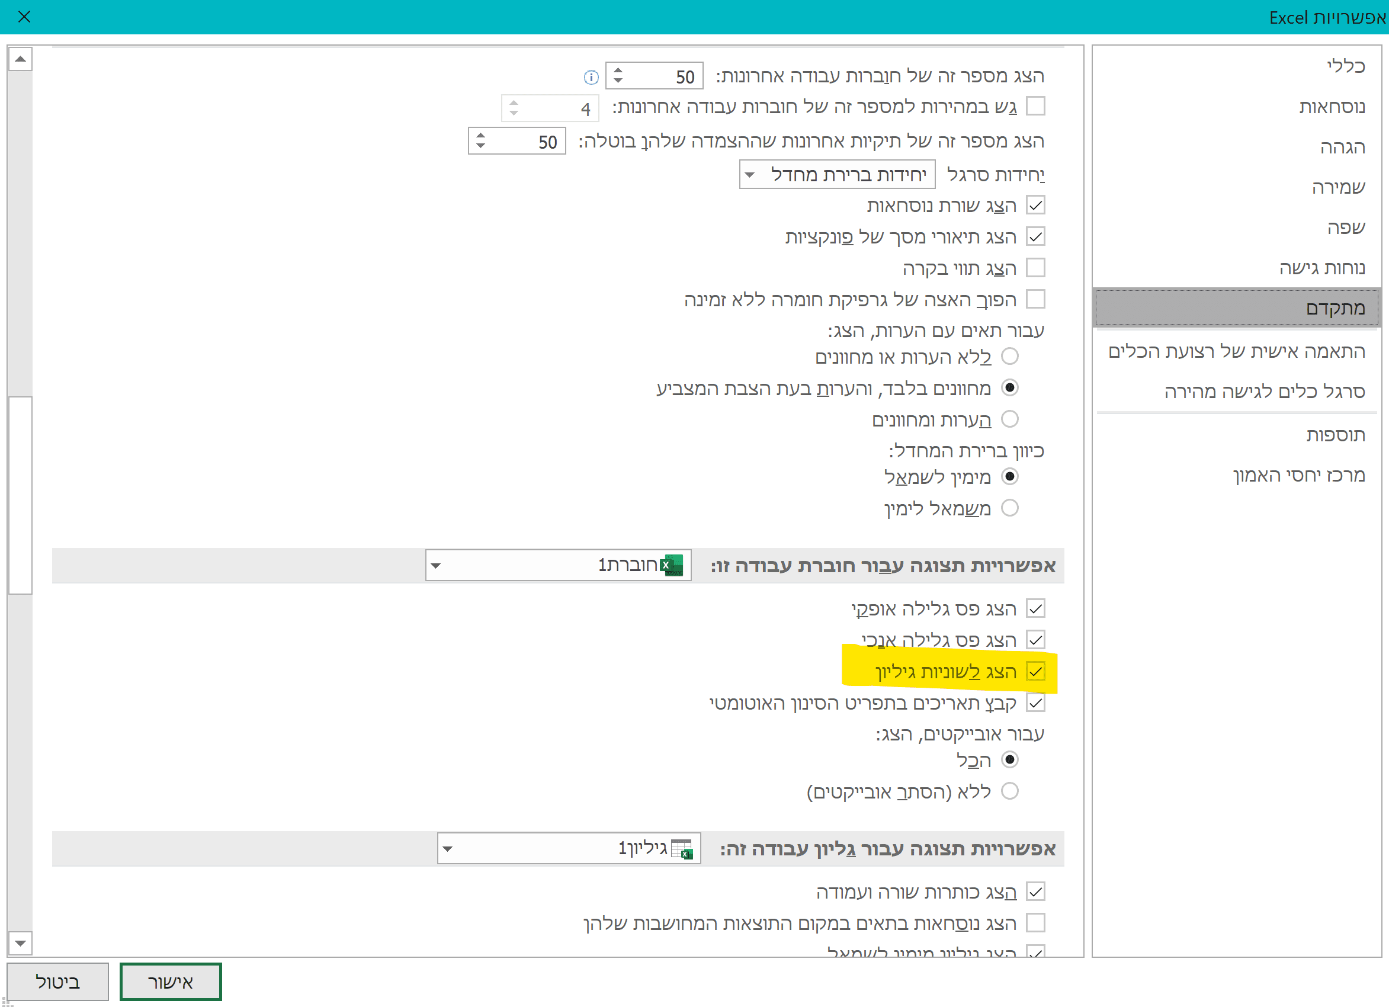This screenshot has width=1389, height=1007.
Task: Click the info icon beside recent workbooks count
Action: [x=591, y=77]
